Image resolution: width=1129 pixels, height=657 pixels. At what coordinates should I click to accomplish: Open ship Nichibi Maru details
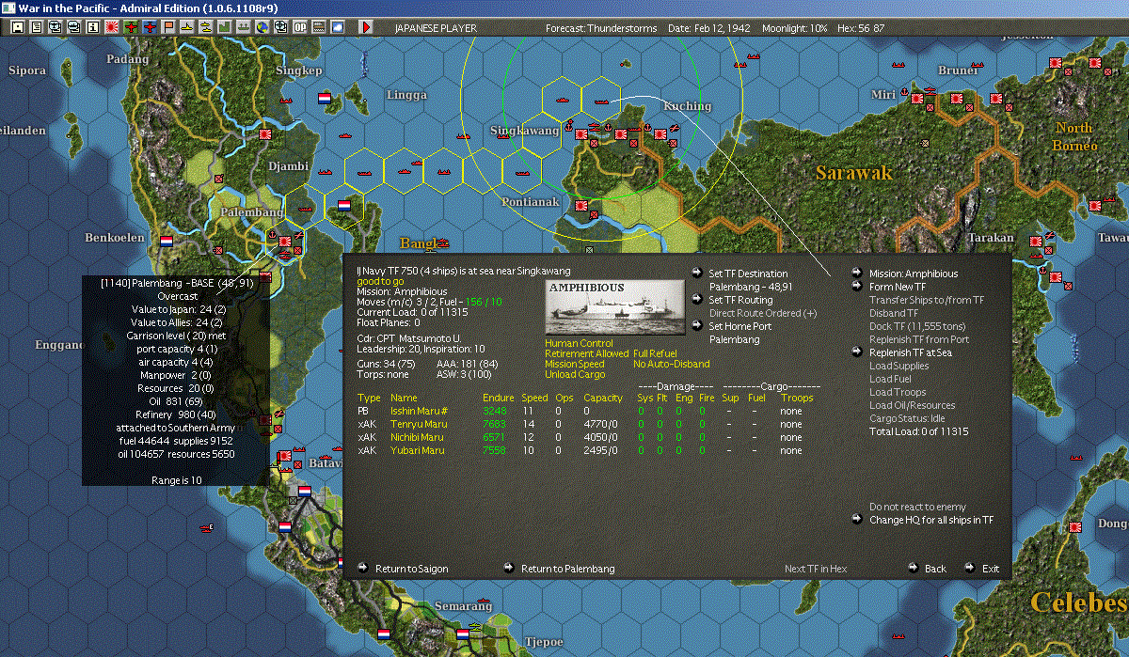coord(419,437)
